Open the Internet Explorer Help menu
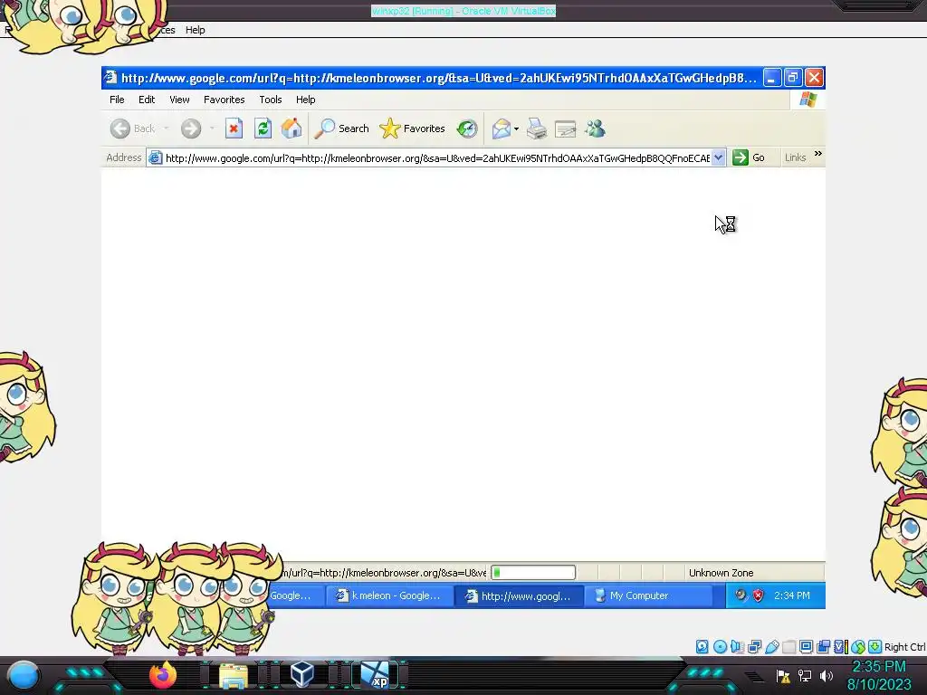 pyautogui.click(x=306, y=100)
